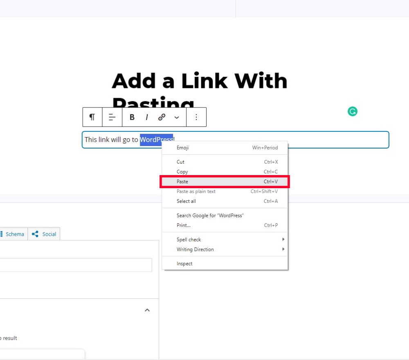
Task: Select the Italic formatting icon
Action: tap(146, 117)
